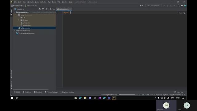The width and height of the screenshot is (197, 111).
Task: Click the Project panel horizontal scrollbar
Action: 31,90
